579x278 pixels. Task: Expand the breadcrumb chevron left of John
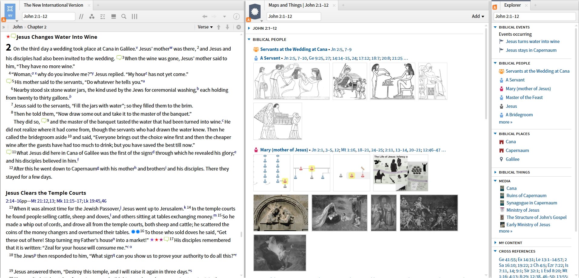(4, 27)
